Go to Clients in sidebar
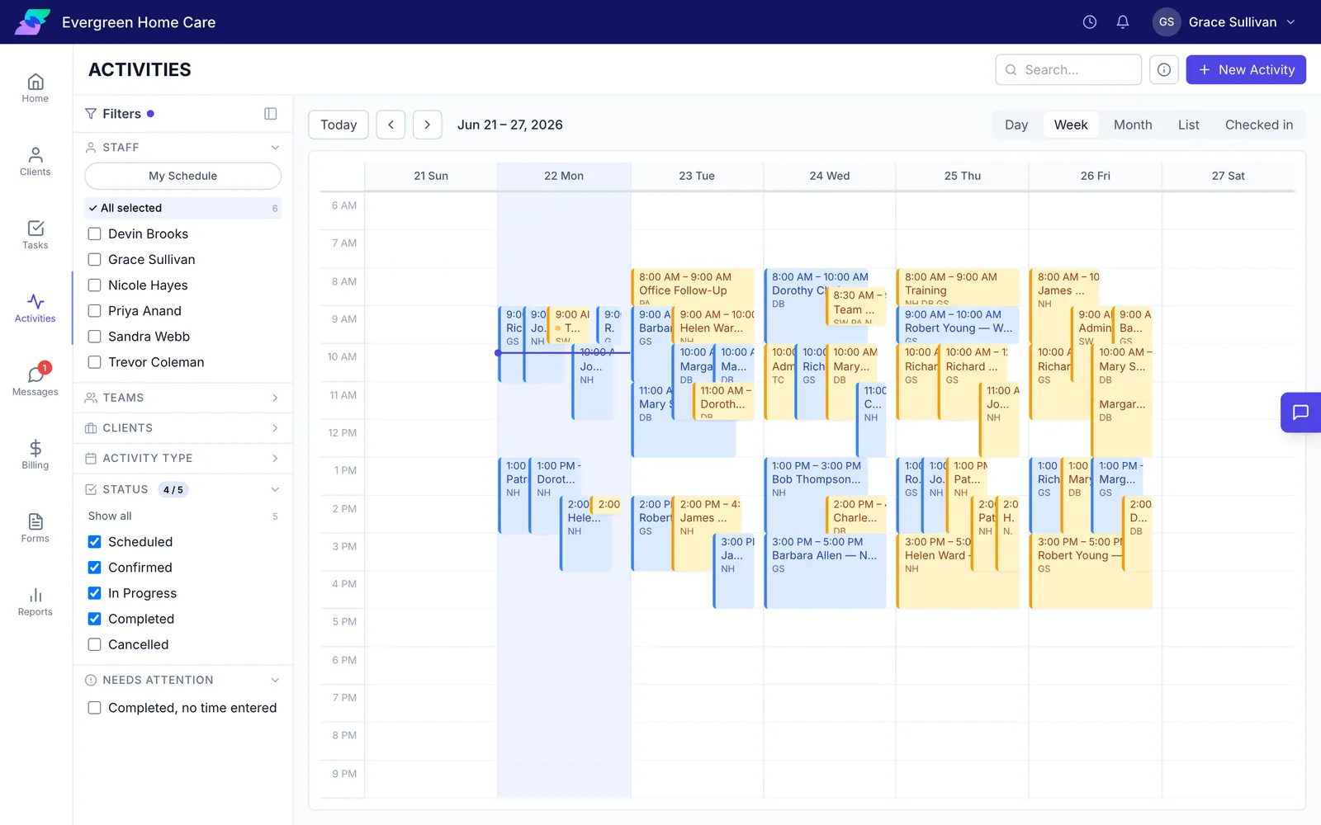Viewport: 1321px width, 825px height. pyautogui.click(x=35, y=162)
